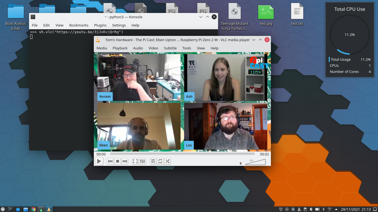378x212 pixels.
Task: Open the KDE application launcher
Action: pos(3,209)
